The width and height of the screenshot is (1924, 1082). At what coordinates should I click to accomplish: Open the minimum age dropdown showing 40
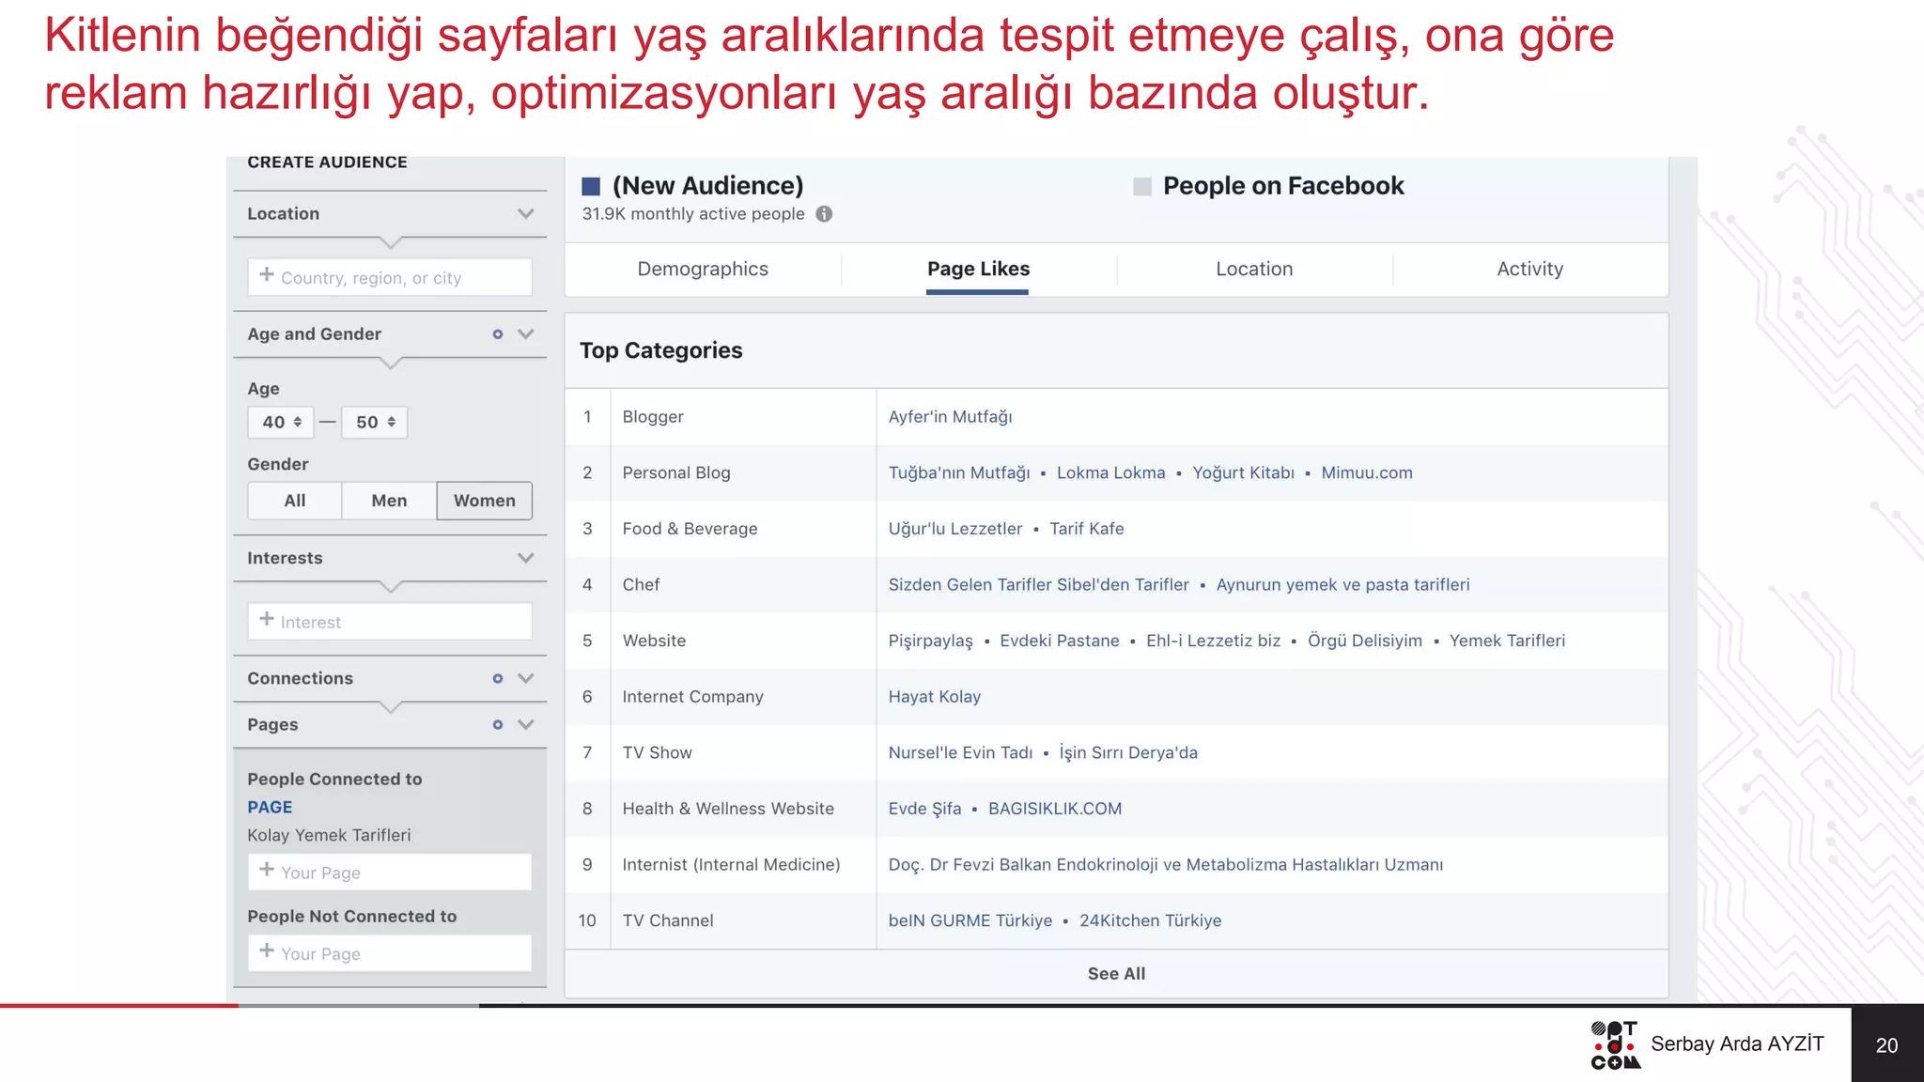[x=281, y=423]
